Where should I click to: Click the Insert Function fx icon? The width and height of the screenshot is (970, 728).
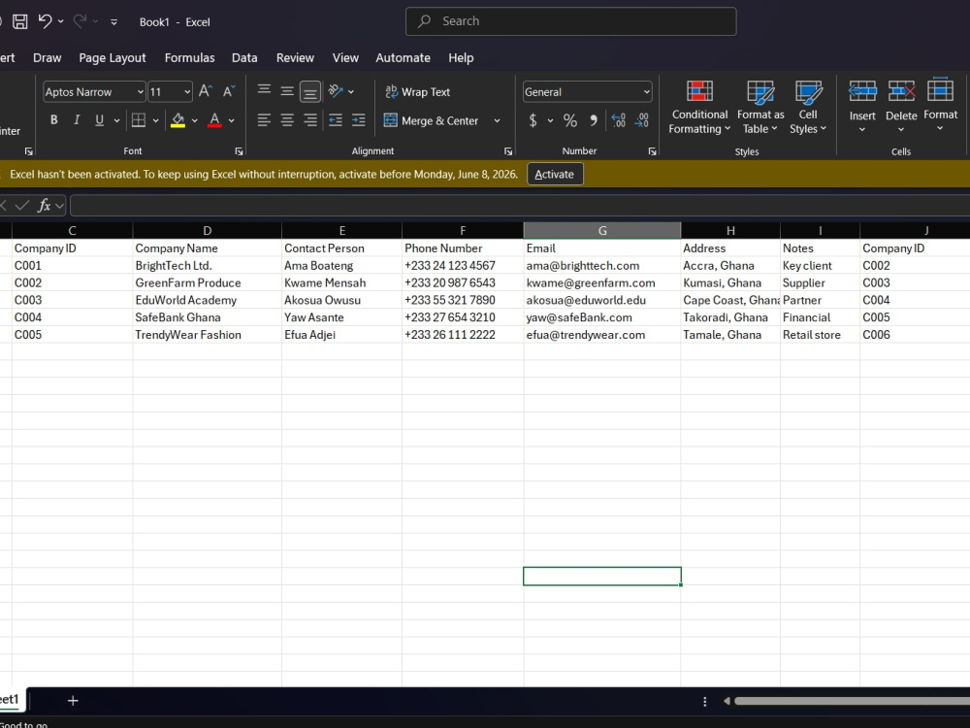click(x=44, y=205)
